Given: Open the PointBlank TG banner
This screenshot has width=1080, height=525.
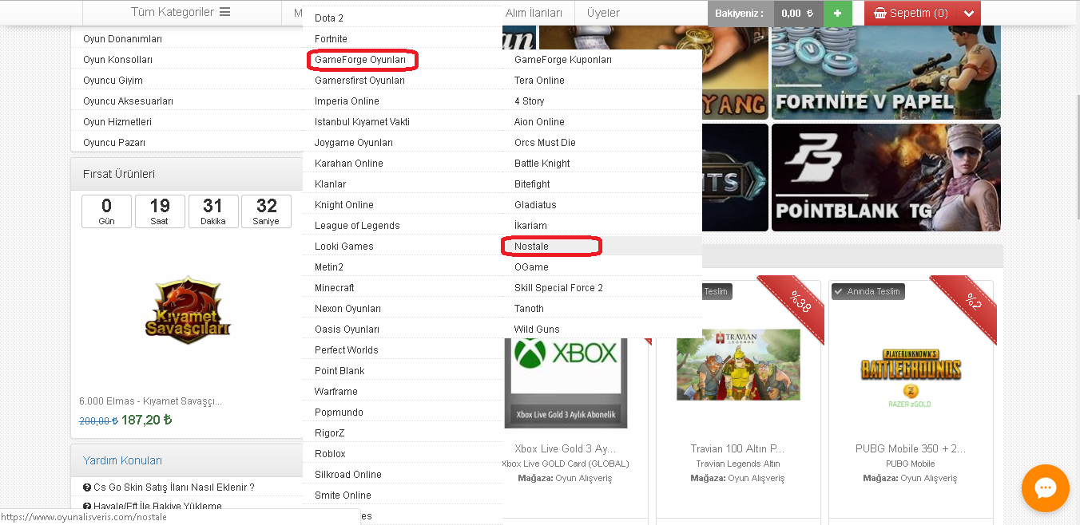Looking at the screenshot, I should coord(886,177).
